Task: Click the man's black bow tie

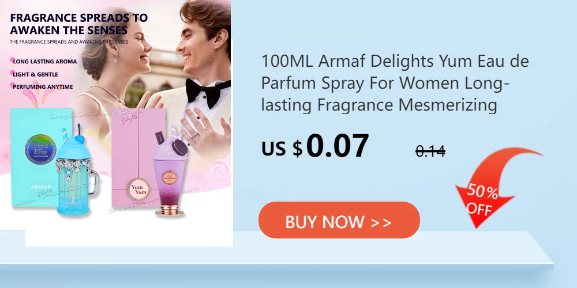Action: click(x=208, y=92)
